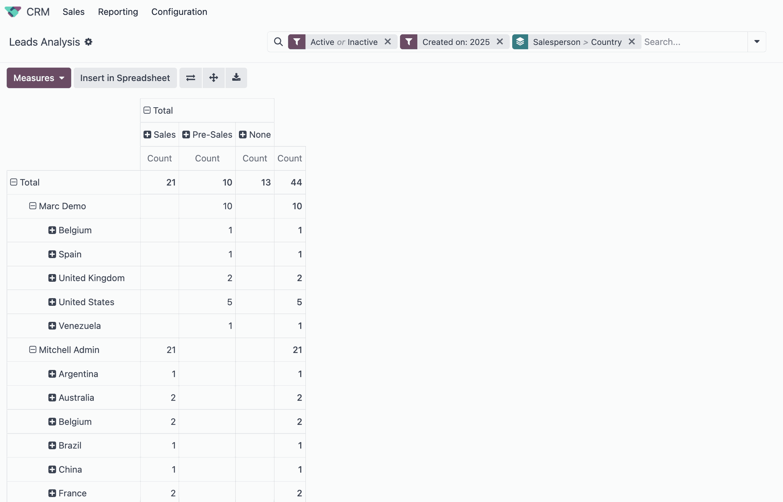The height and width of the screenshot is (502, 783).
Task: Collapse the Marc Demo row
Action: pyautogui.click(x=33, y=206)
